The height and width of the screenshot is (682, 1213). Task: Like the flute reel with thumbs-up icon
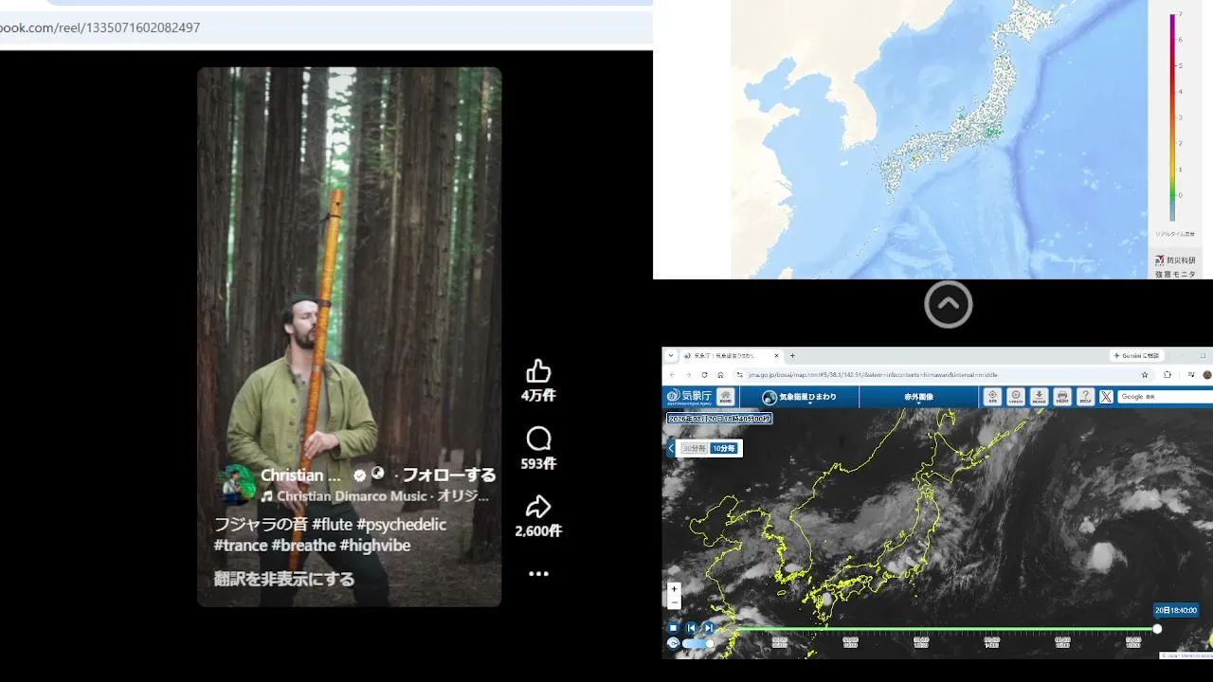click(x=538, y=370)
